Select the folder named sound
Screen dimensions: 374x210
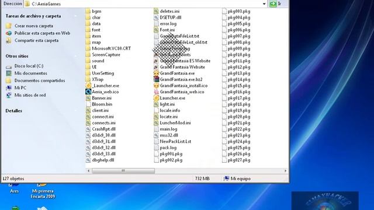click(x=98, y=61)
